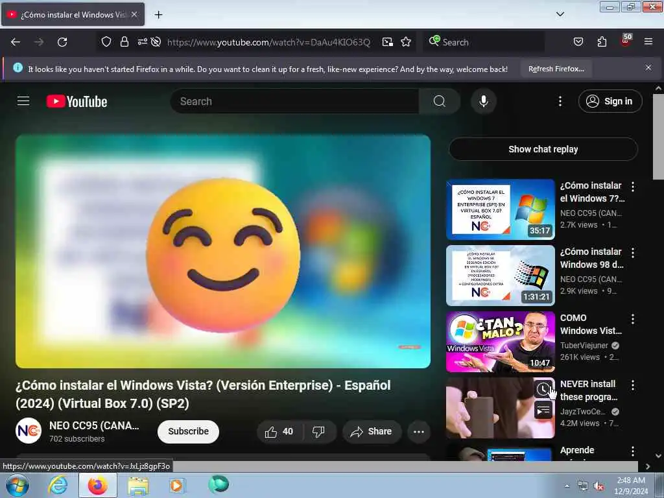Dislike this video
This screenshot has width=664, height=498.
point(319,431)
